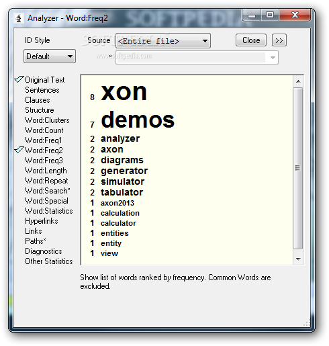Image resolution: width=329 pixels, height=346 pixels.
Task: Show the Word:Count view
Action: click(44, 130)
